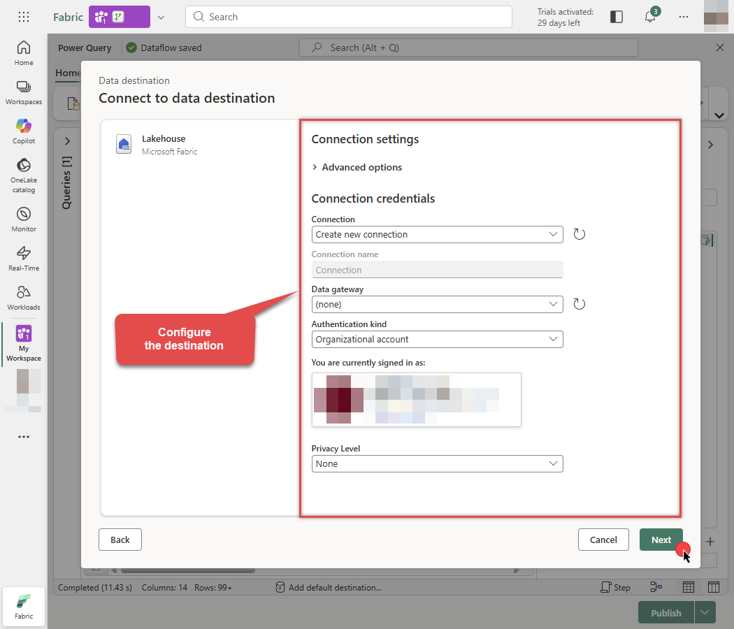The width and height of the screenshot is (734, 629).
Task: Toggle the side pane layout icon
Action: click(x=616, y=16)
